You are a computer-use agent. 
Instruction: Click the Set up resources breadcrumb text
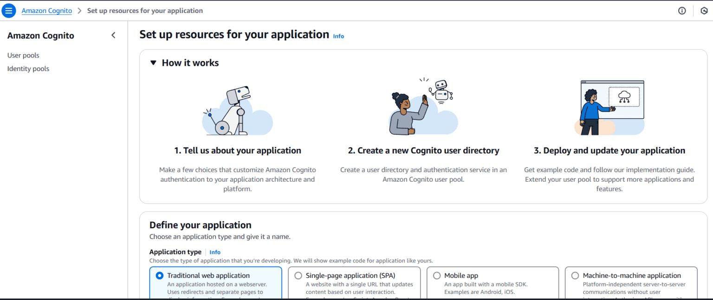145,10
